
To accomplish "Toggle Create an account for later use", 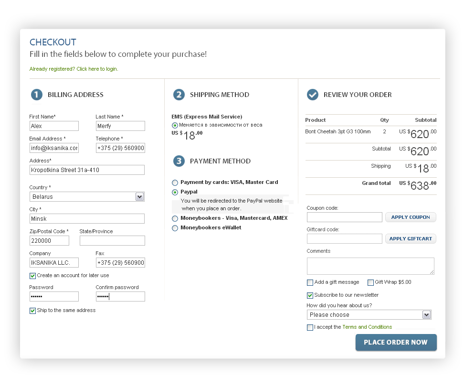I will [33, 276].
